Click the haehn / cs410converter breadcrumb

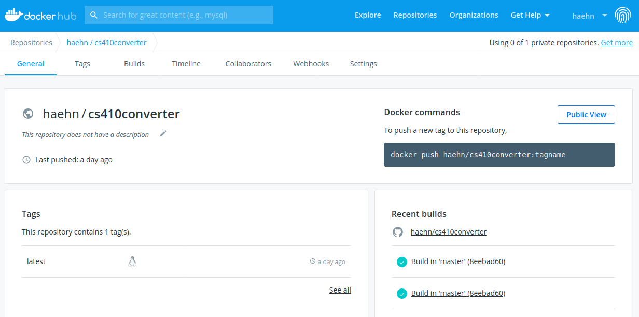tap(107, 43)
